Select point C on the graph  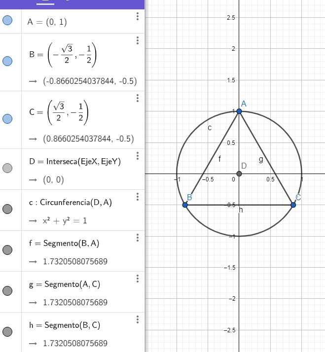[x=293, y=205]
